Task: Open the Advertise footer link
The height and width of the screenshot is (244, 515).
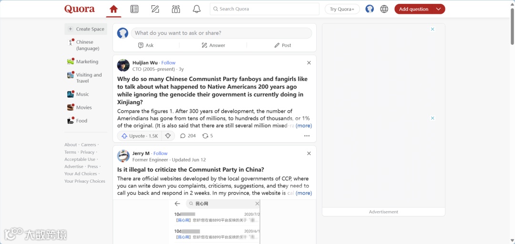Action: [74, 166]
